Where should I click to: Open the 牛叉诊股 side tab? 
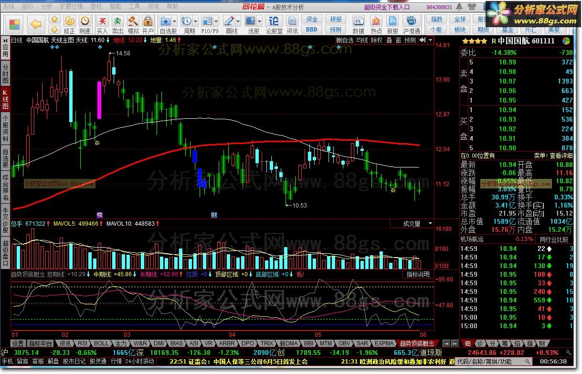click(5, 221)
